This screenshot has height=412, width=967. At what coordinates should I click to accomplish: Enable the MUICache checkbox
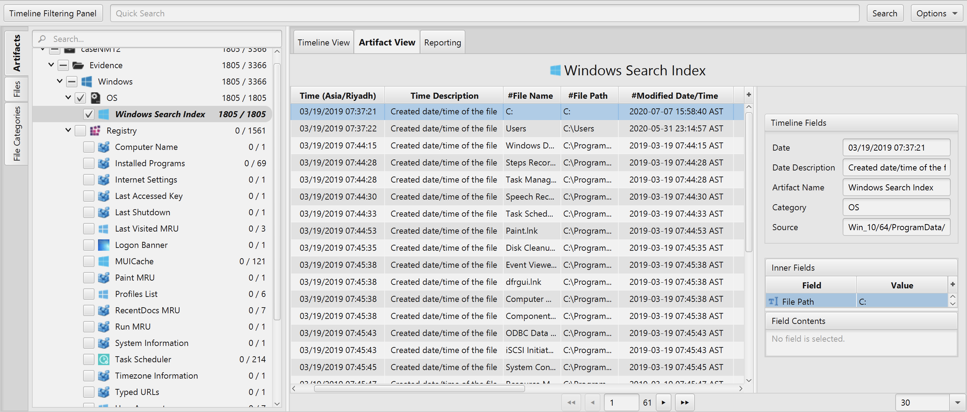tap(88, 261)
